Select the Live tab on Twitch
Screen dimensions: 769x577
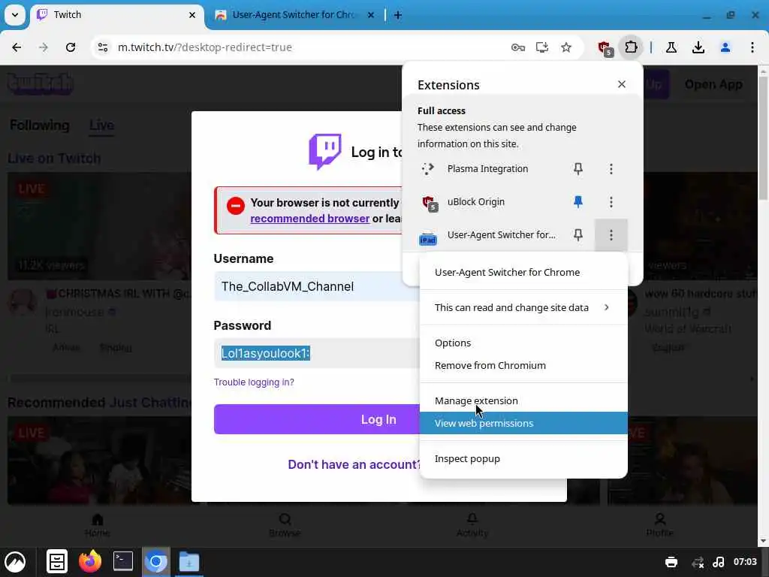coord(101,125)
